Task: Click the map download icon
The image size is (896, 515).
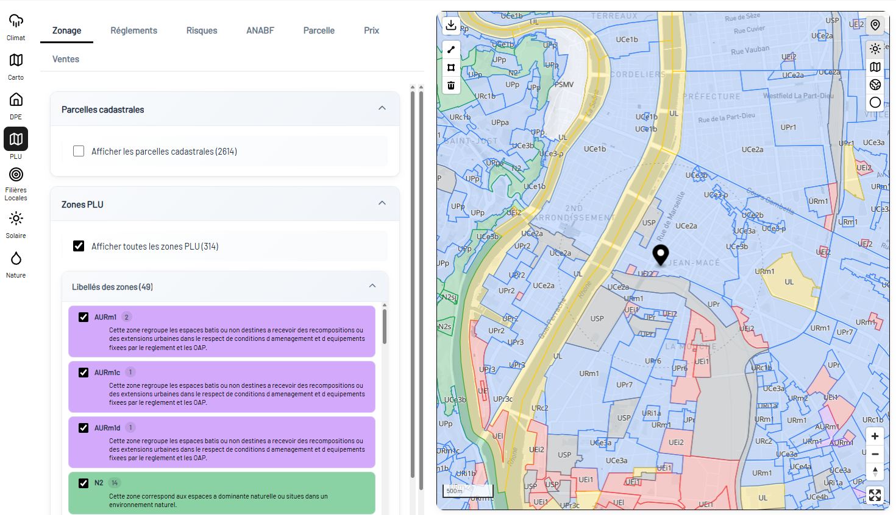Action: point(450,25)
